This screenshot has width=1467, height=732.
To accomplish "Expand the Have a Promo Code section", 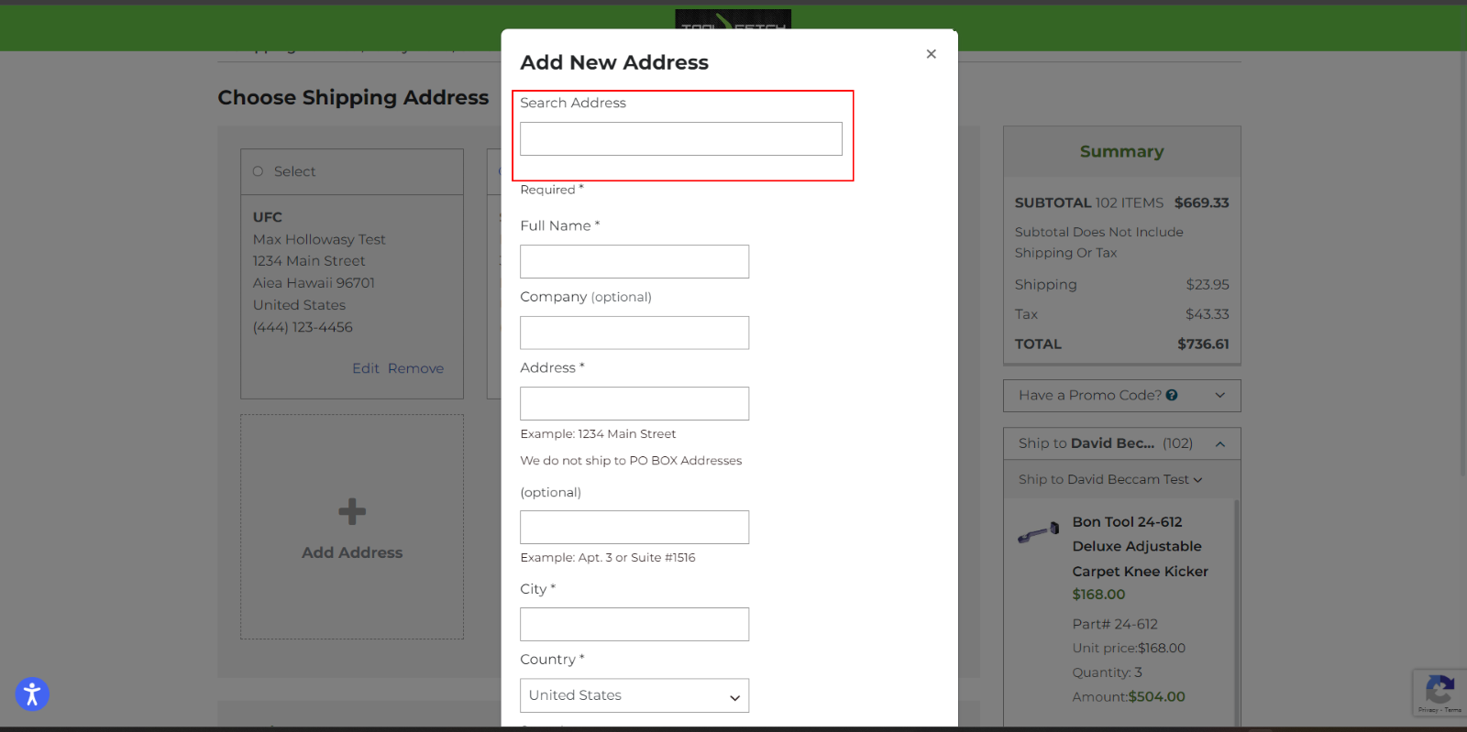I will pos(1219,396).
